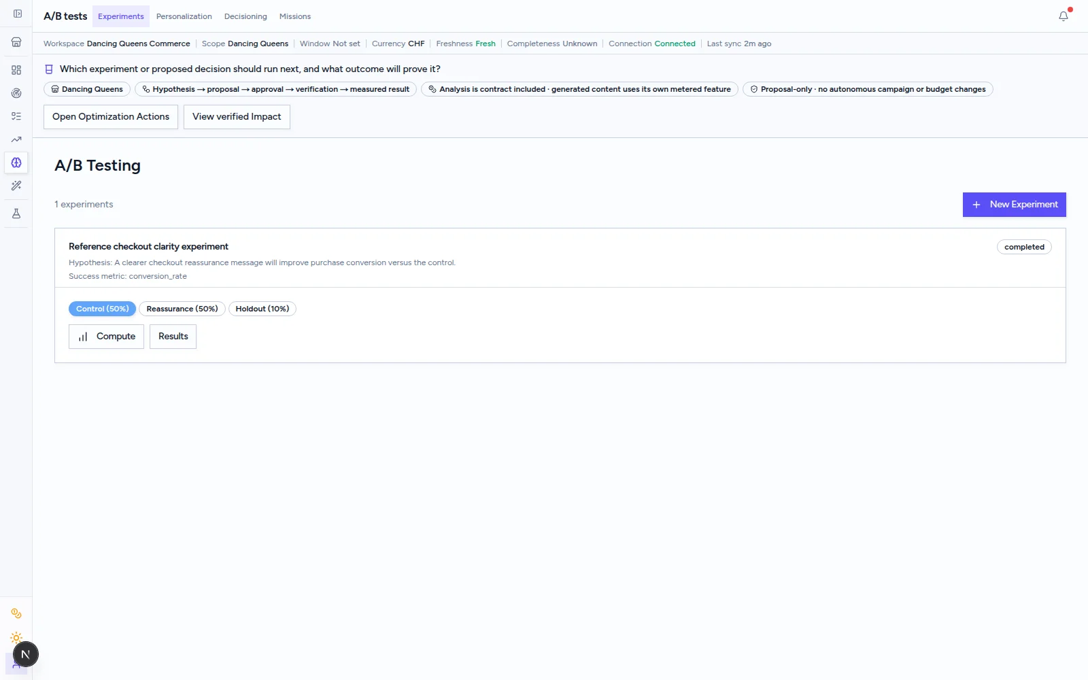
Task: Select the Reassurance (50%) variant chip
Action: click(182, 309)
